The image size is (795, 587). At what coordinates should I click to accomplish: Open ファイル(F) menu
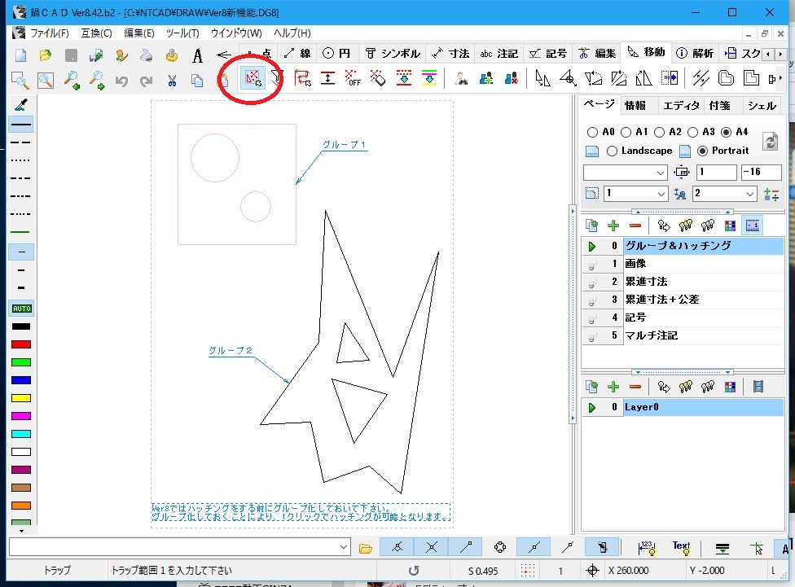(x=49, y=33)
